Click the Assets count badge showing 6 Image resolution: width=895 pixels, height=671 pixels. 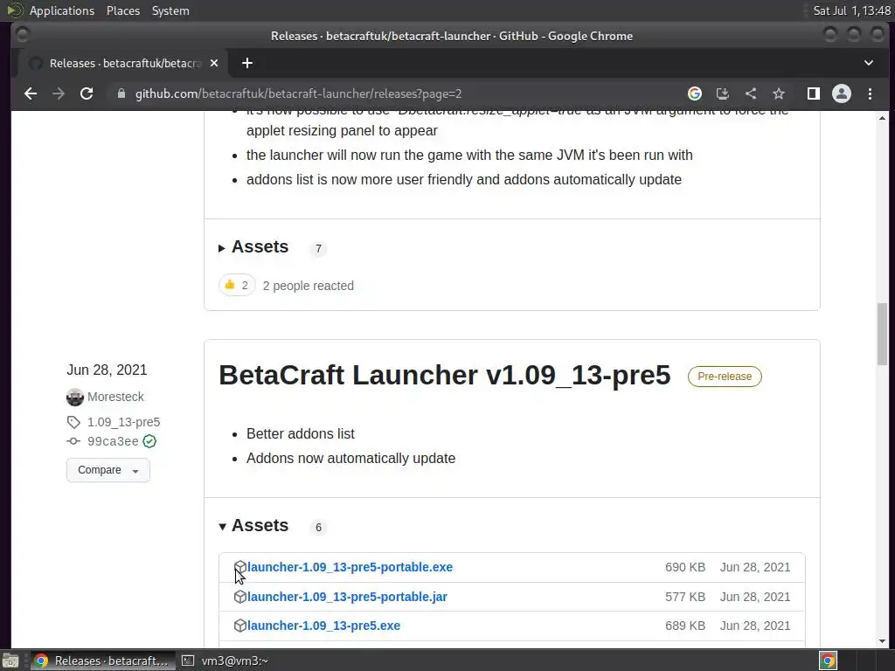(x=318, y=527)
